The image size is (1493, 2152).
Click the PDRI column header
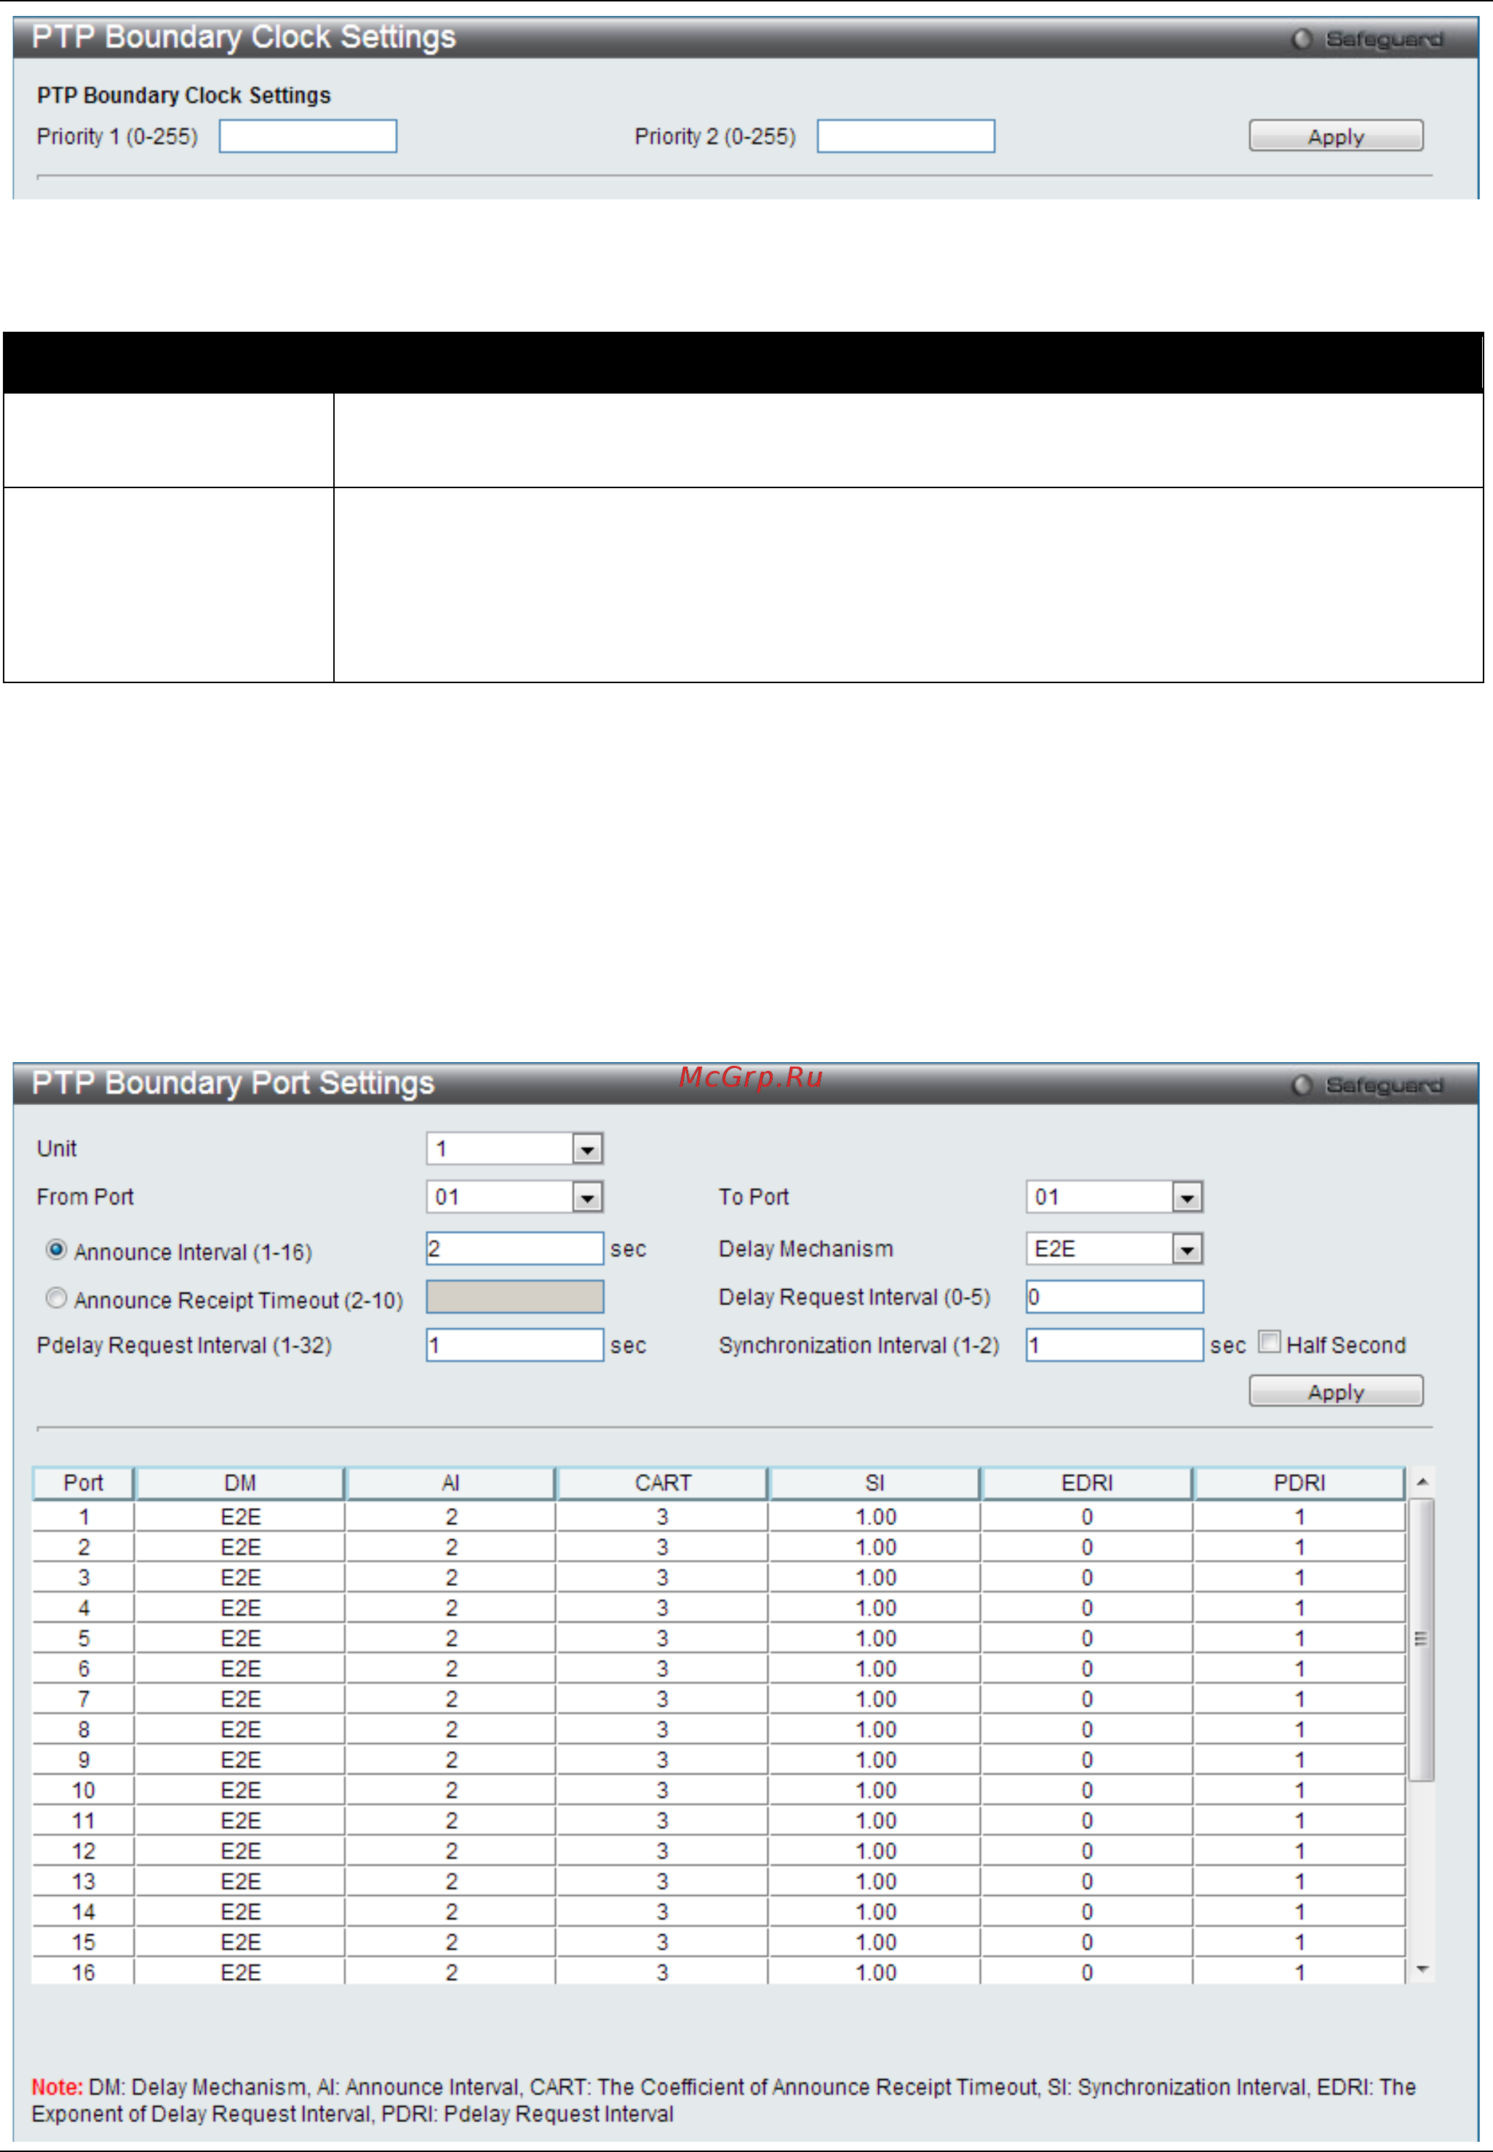point(1299,1483)
